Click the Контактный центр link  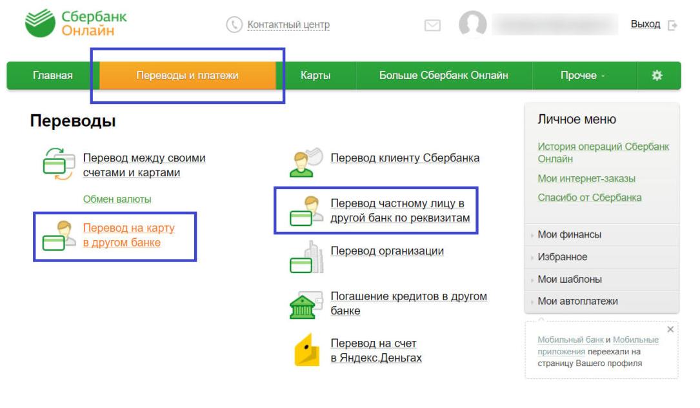pos(288,25)
